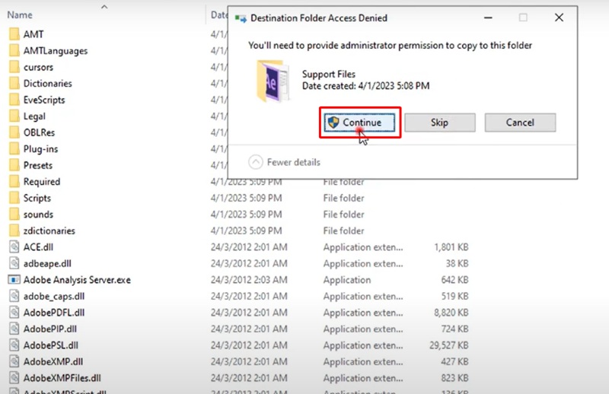
Task: Select the zdictionaries folder icon
Action: (14, 230)
